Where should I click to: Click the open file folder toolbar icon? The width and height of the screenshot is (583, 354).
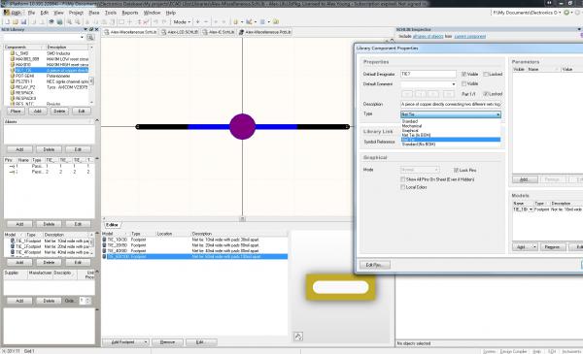pyautogui.click(x=16, y=22)
